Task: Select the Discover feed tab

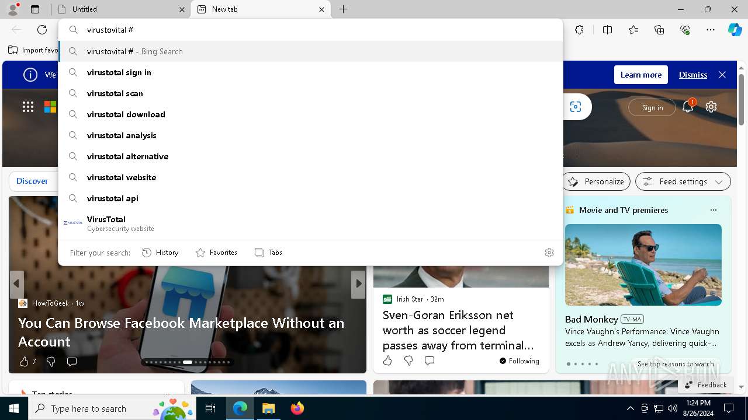Action: click(32, 181)
